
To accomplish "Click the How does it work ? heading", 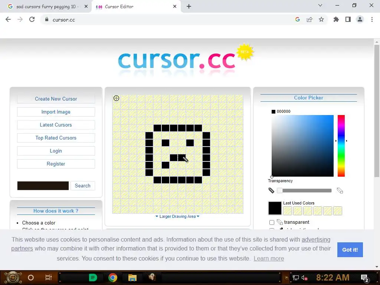I will [x=56, y=211].
